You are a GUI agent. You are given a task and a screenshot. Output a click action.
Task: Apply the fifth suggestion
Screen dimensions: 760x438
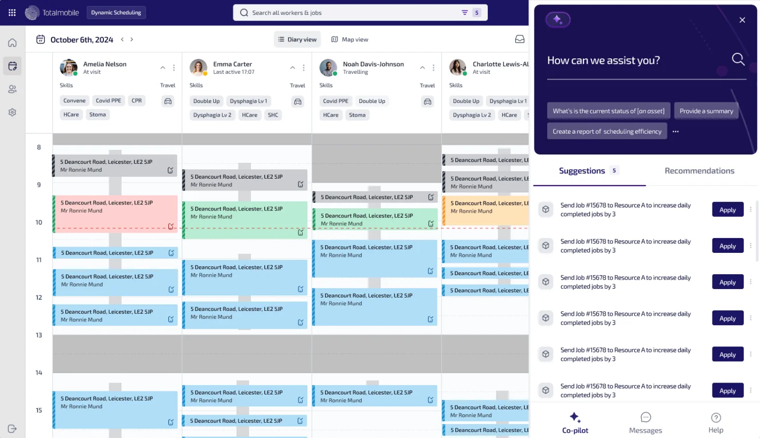pos(727,354)
